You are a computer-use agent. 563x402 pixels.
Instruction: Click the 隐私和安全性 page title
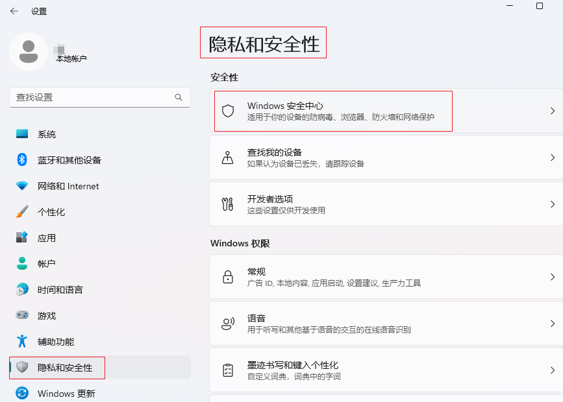[x=264, y=44]
